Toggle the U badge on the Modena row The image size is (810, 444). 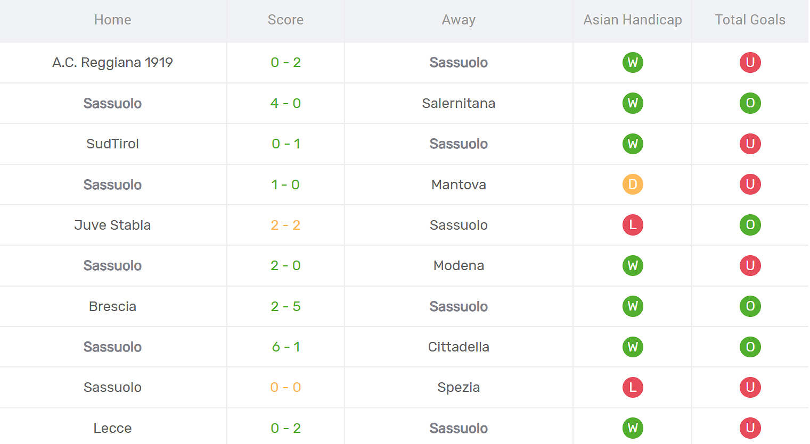(750, 265)
